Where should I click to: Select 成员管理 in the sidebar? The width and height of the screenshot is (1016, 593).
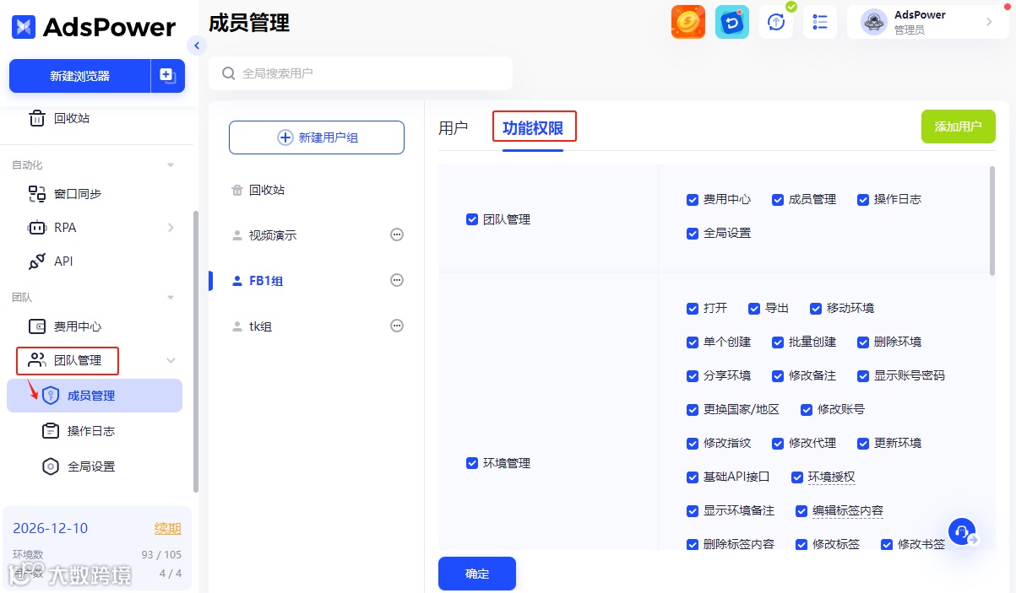click(x=95, y=396)
